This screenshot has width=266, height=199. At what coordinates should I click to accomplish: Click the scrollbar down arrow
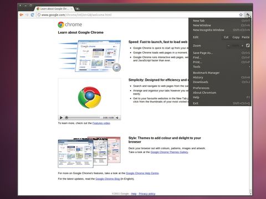pos(250,193)
